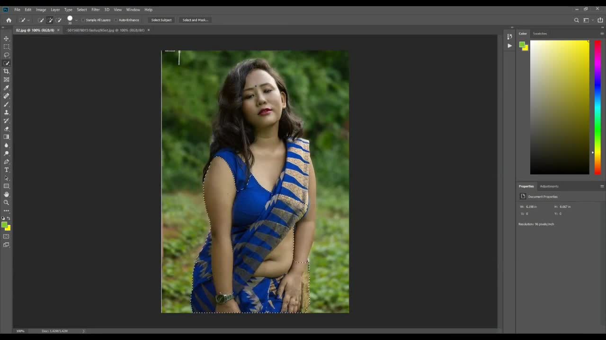Select the Zoom tool
The height and width of the screenshot is (340, 606).
[x=6, y=203]
